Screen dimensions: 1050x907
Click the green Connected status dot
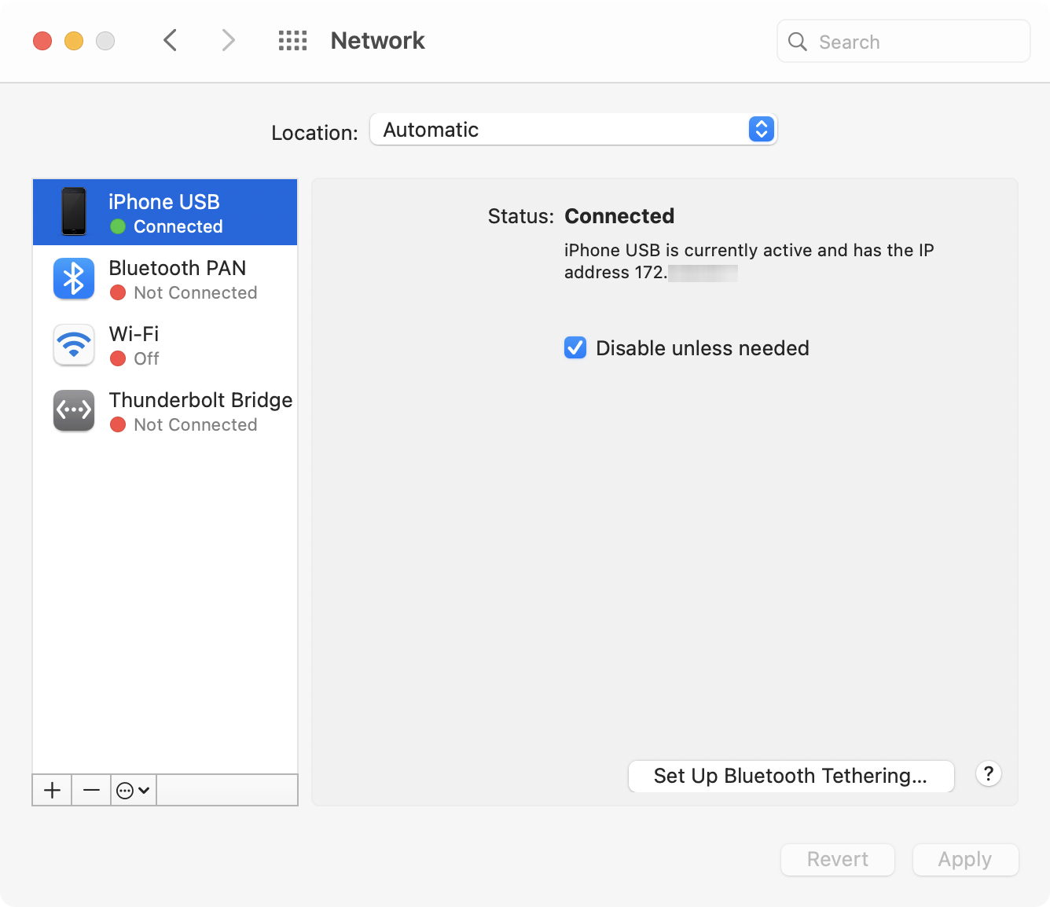118,226
